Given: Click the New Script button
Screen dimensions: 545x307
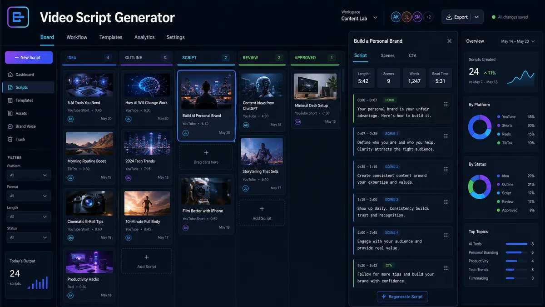Looking at the screenshot, I should pos(29,57).
